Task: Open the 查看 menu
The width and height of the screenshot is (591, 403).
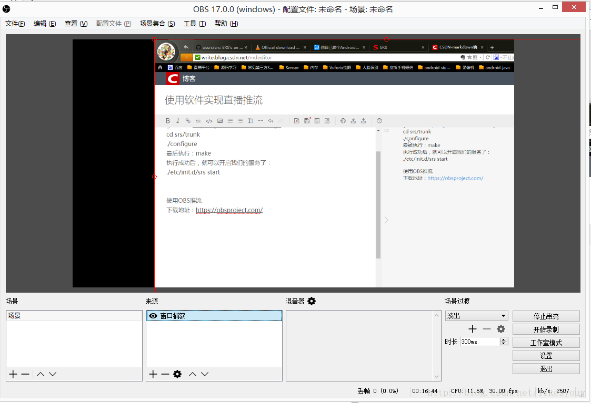Action: point(76,24)
